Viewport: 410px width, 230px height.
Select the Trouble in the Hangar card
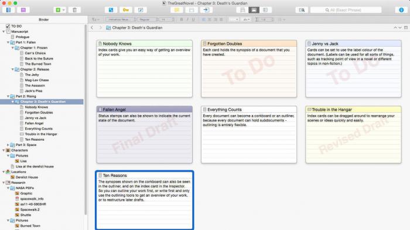[353, 134]
